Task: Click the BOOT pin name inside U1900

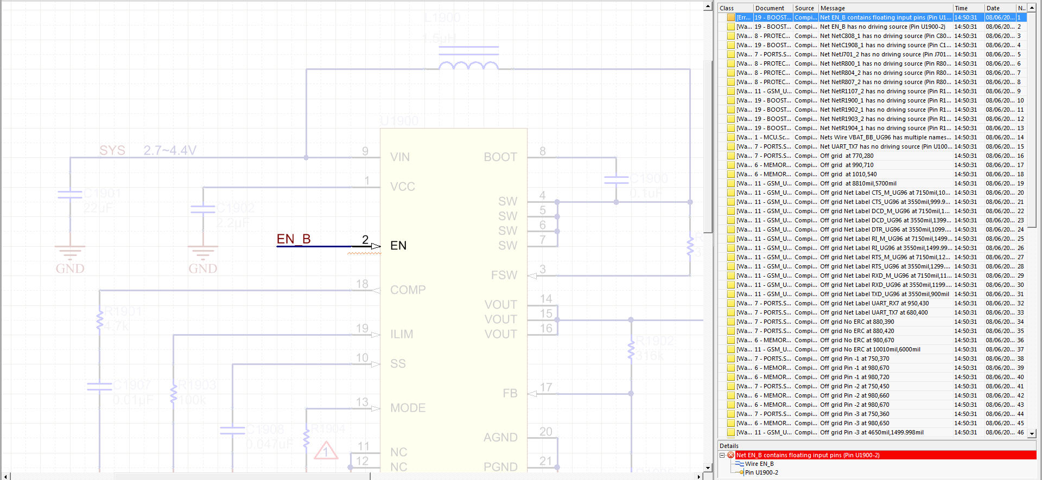Action: click(x=500, y=157)
